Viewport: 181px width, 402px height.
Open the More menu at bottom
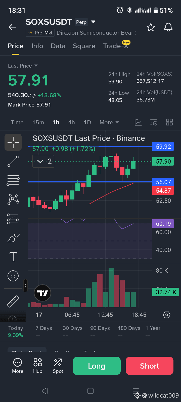point(18,366)
